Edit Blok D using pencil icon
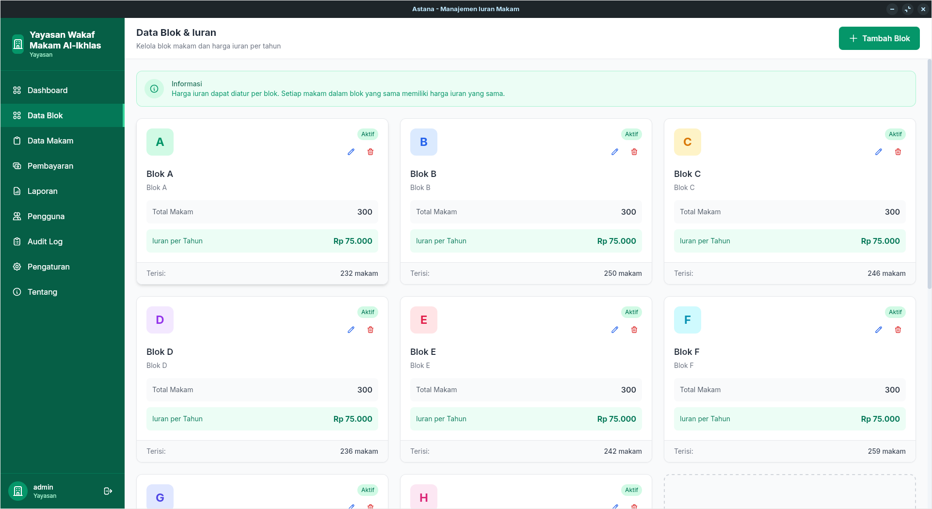This screenshot has height=509, width=932. 351,330
